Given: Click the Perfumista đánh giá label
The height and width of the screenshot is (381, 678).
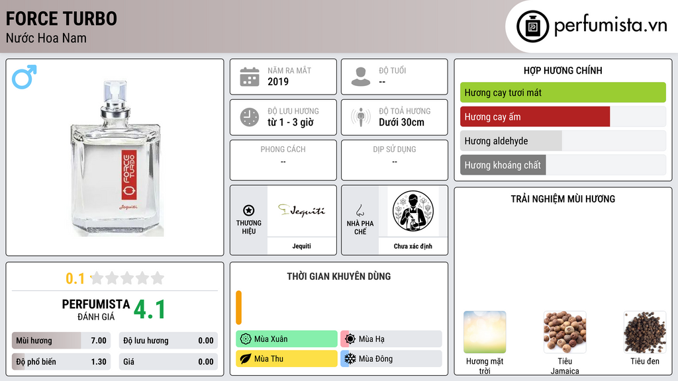Looking at the screenshot, I should 96,310.
